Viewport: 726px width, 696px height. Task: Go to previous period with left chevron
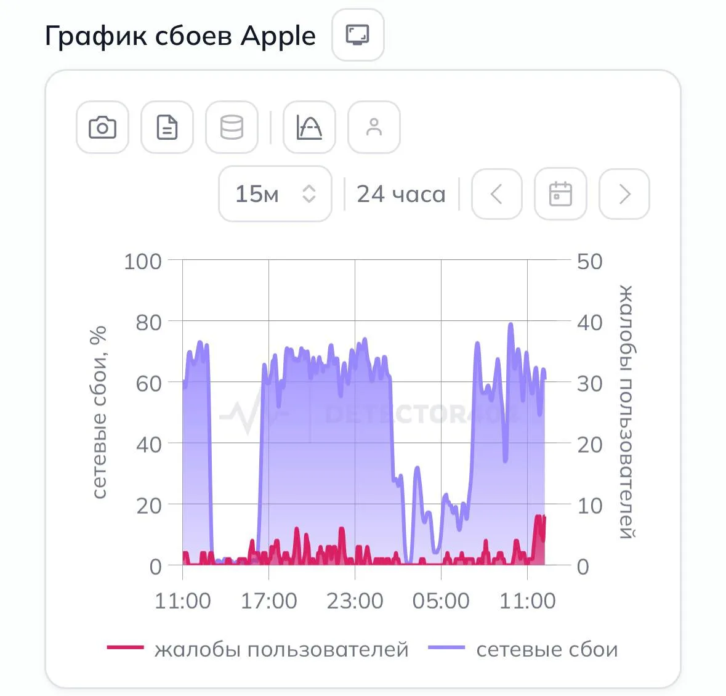pyautogui.click(x=497, y=194)
